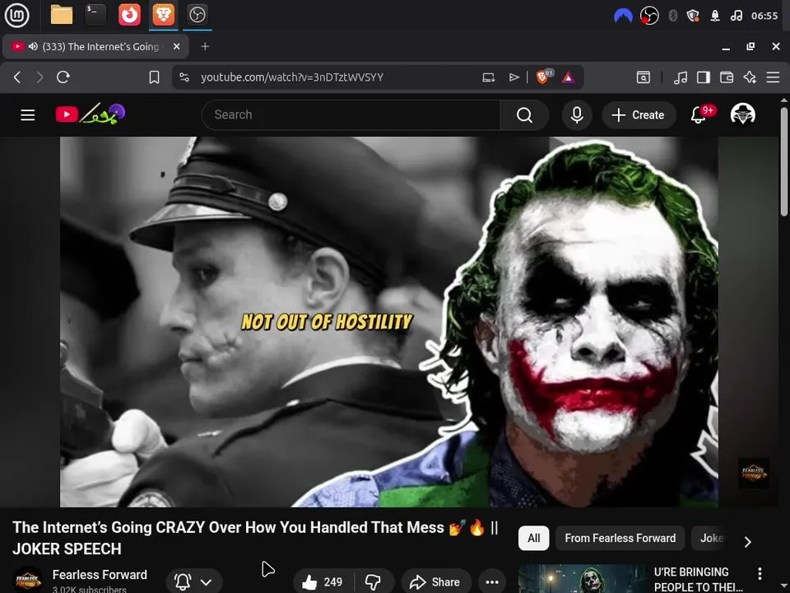
Task: Click the Share button
Action: 435,582
